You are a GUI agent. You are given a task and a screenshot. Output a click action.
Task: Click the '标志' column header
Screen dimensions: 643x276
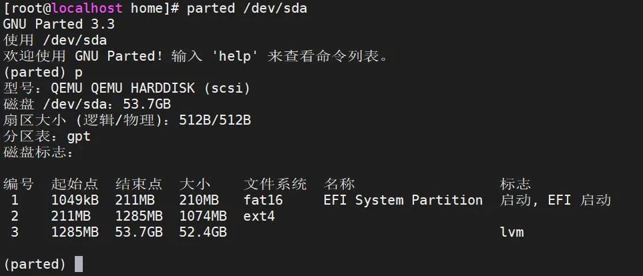[x=515, y=184]
